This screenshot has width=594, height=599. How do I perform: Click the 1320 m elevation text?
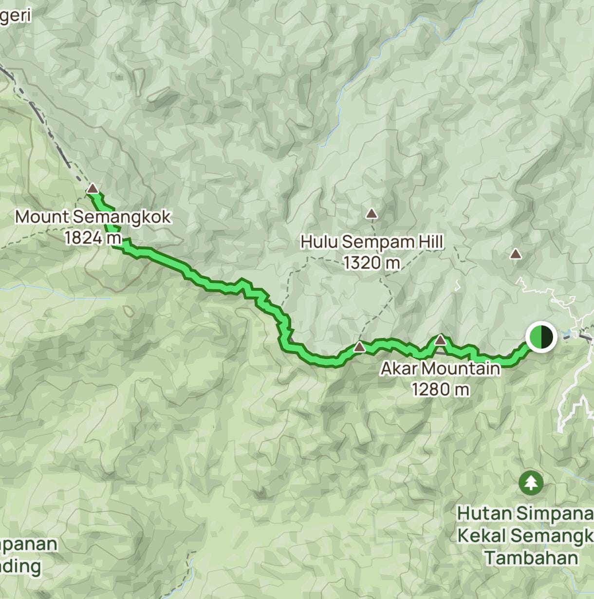[x=371, y=263]
